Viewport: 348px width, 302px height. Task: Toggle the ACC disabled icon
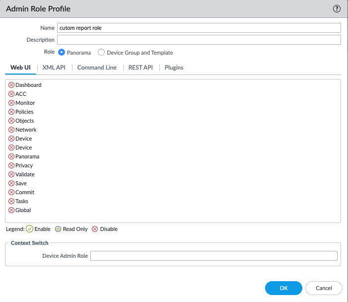(11, 94)
